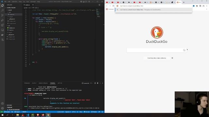Open Customize Layout button in VS Code title bar
This screenshot has width=209, height=117.
[x=89, y=2]
